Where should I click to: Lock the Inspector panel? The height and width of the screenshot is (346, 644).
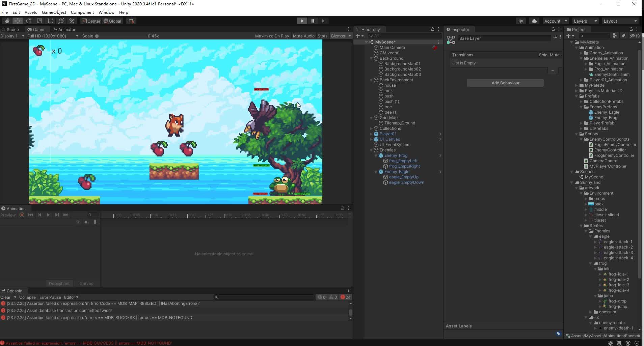click(x=553, y=29)
